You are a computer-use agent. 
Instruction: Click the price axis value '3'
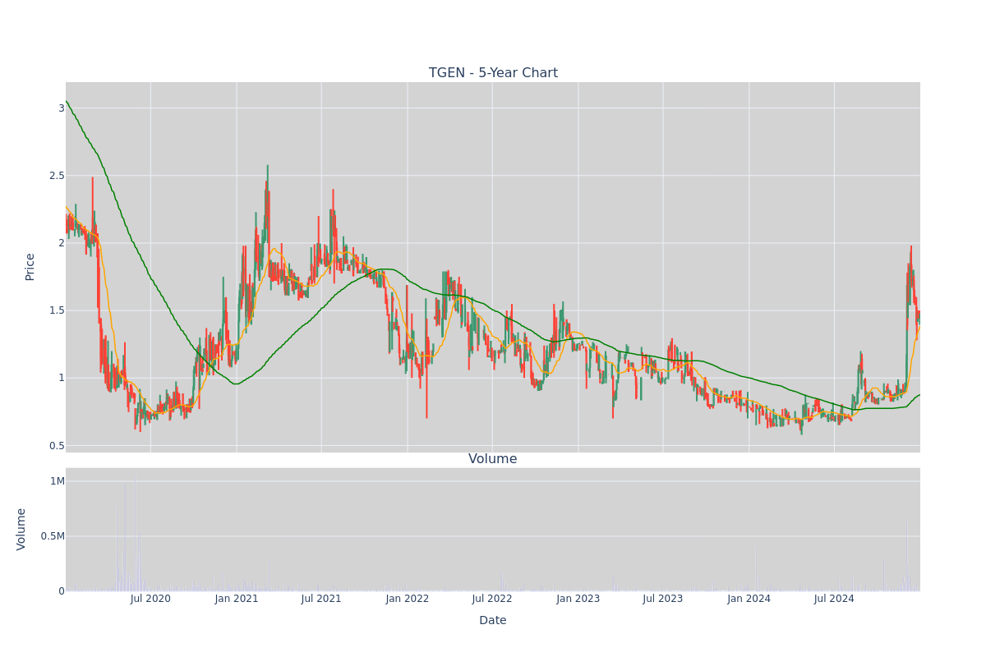coord(61,108)
